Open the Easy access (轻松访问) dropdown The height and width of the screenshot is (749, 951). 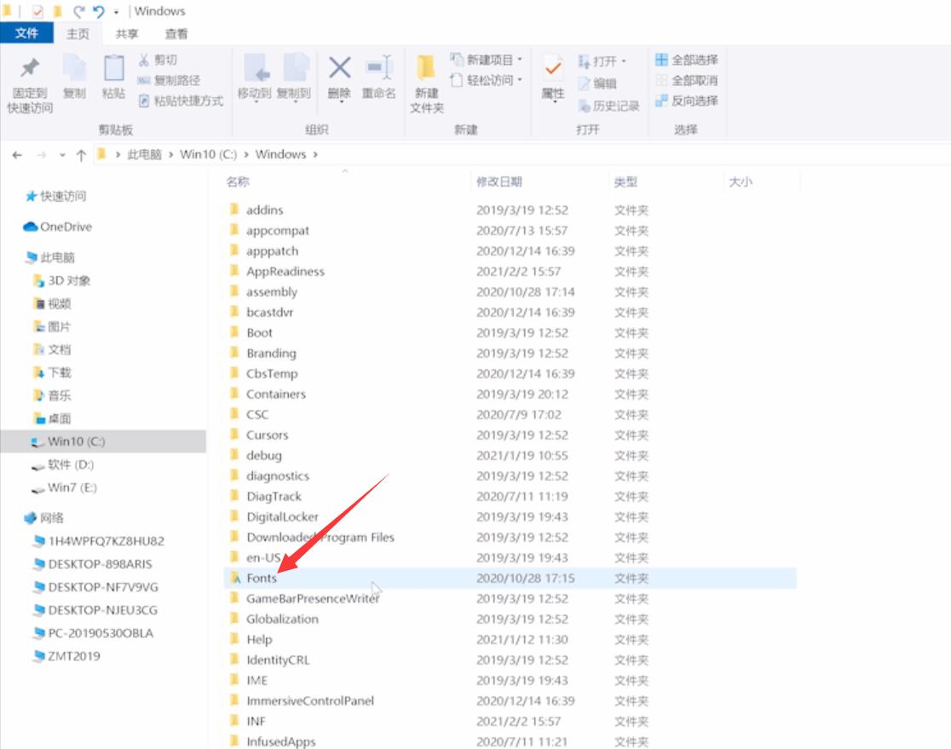tap(486, 80)
